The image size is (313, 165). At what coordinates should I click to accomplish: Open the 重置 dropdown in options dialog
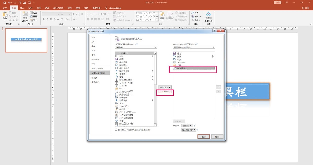(x=187, y=126)
